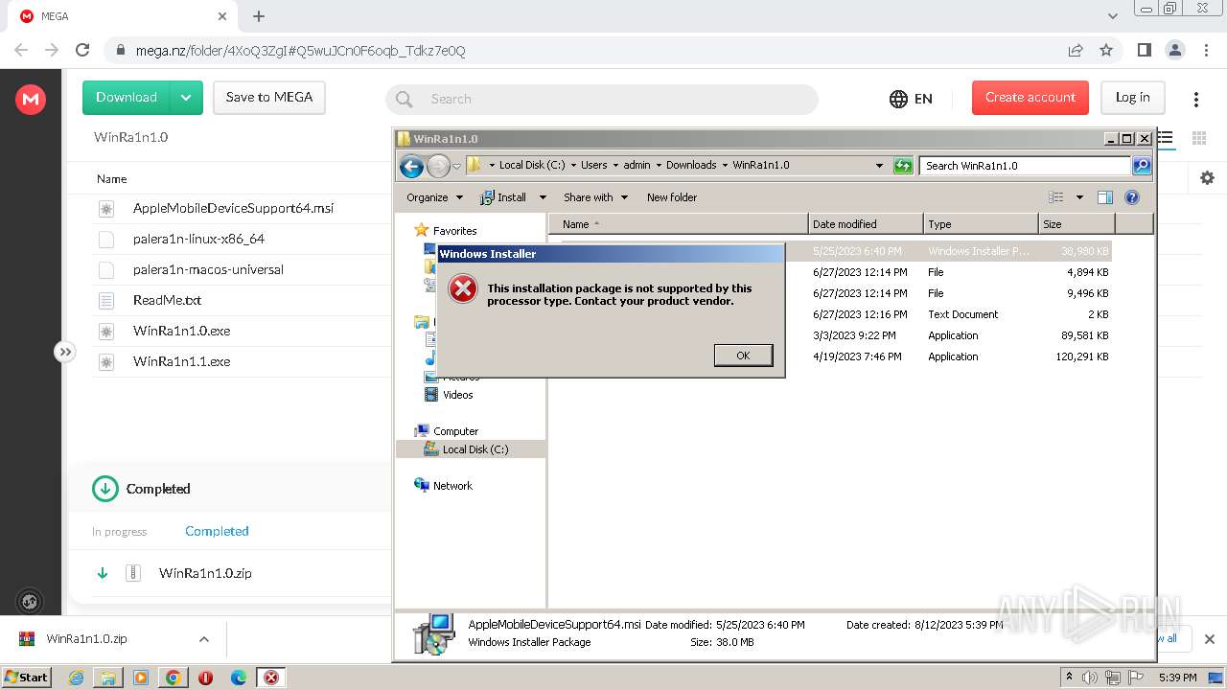This screenshot has height=690, width=1227.
Task: Open a new Chrome tab
Action: [259, 16]
